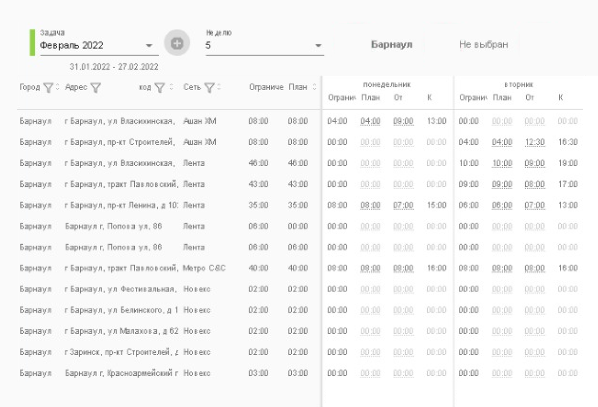Click the Метро C&C network cell

[x=204, y=268]
